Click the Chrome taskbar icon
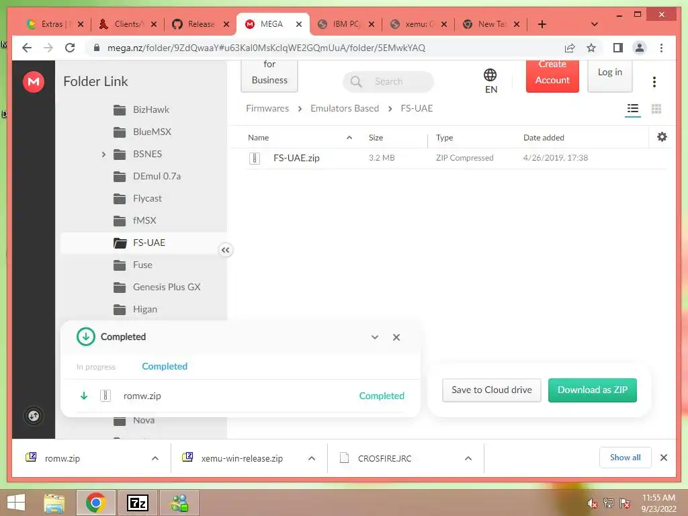This screenshot has height=516, width=688. pos(95,503)
